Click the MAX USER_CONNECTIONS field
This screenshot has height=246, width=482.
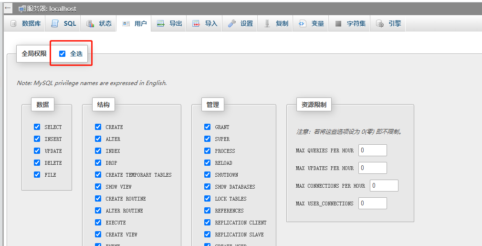point(373,203)
